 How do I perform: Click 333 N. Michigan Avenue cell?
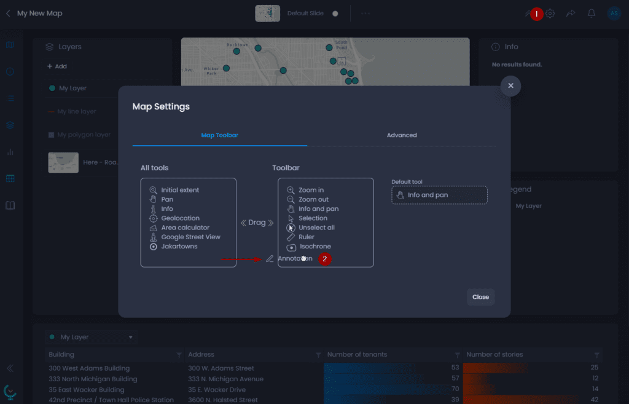[226, 379]
